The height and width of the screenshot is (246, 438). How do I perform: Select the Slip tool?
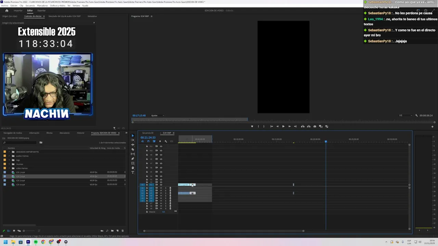click(x=133, y=154)
